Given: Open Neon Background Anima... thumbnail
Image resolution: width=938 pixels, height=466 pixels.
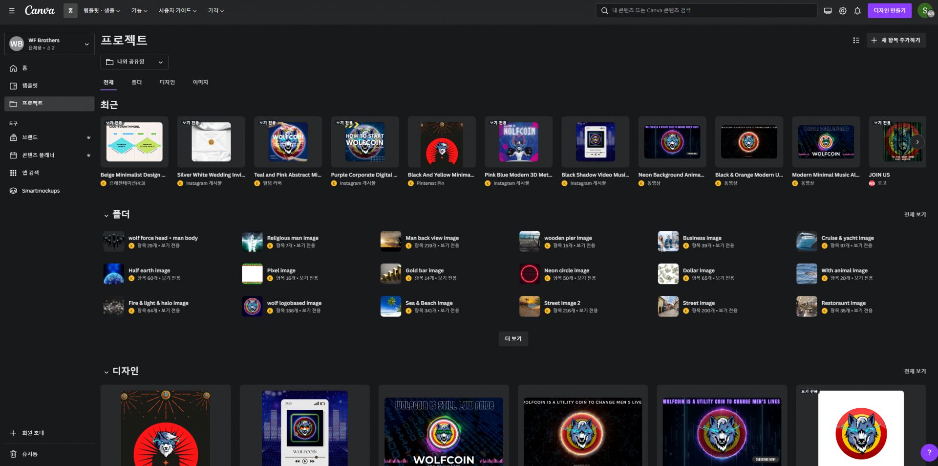Looking at the screenshot, I should click(x=672, y=142).
